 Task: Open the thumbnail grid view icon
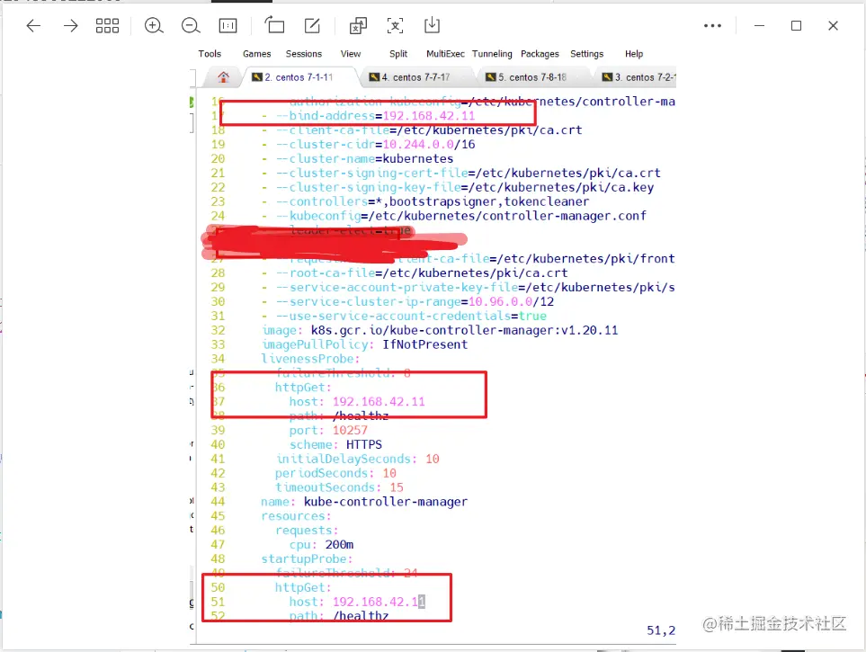(x=107, y=25)
